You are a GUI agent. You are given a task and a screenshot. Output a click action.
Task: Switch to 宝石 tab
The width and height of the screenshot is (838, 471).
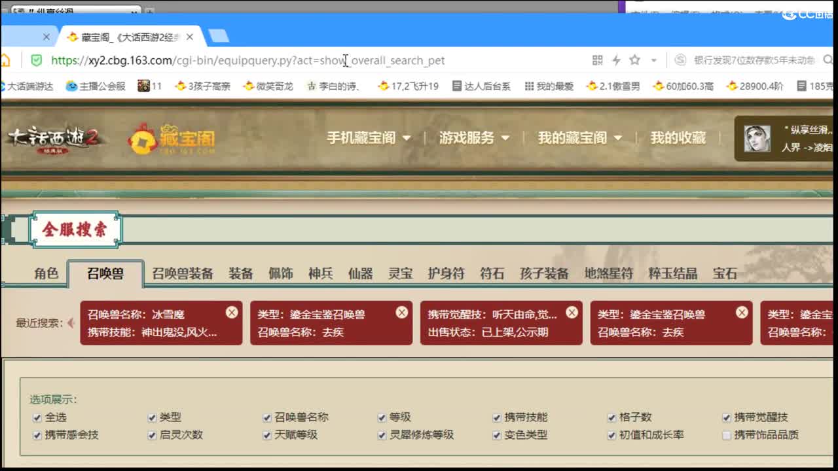725,273
